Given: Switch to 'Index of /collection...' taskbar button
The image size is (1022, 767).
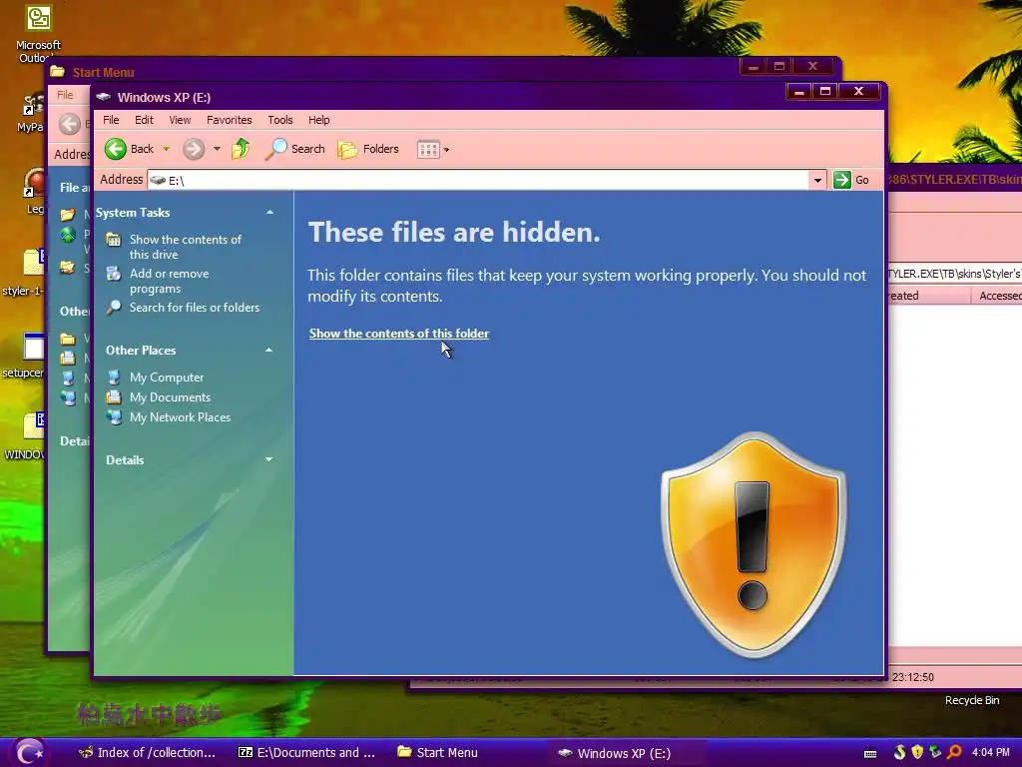Looking at the screenshot, I should coord(148,753).
